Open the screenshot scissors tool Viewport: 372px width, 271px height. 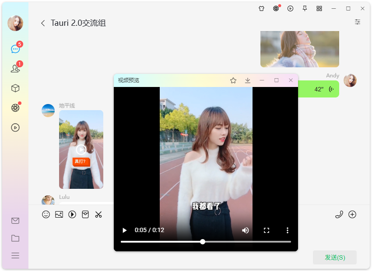pos(98,214)
